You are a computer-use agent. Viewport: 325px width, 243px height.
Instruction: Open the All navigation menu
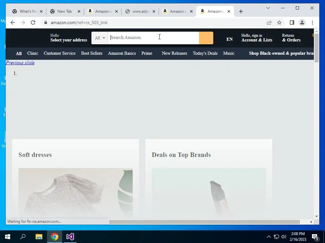tap(19, 53)
